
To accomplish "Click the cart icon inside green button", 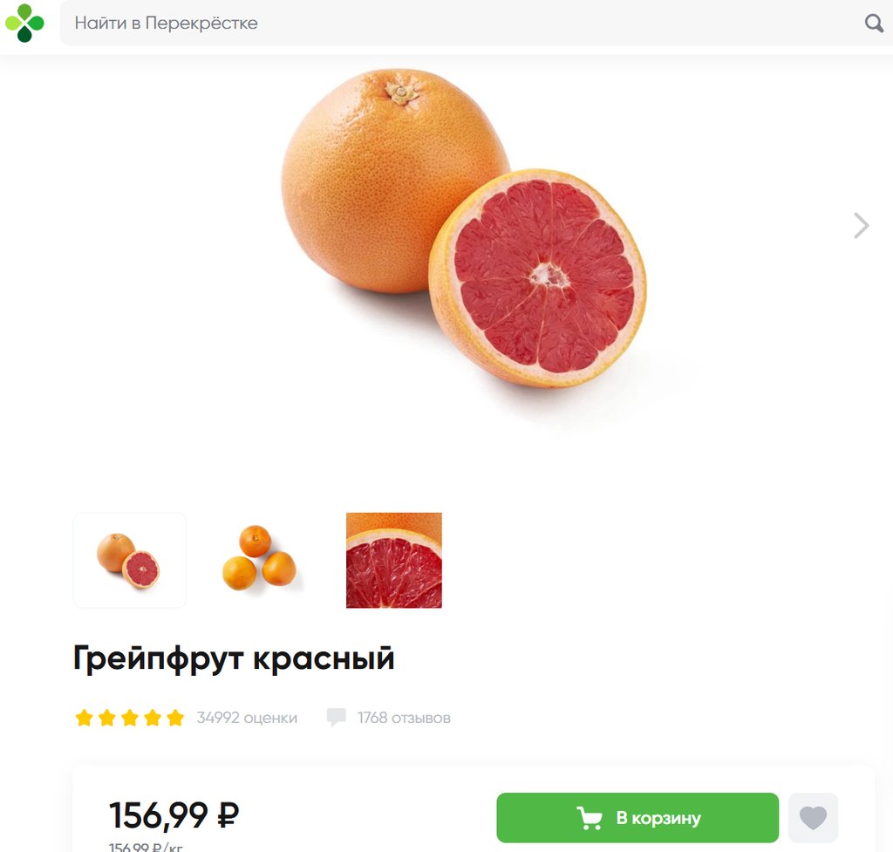I will point(589,818).
